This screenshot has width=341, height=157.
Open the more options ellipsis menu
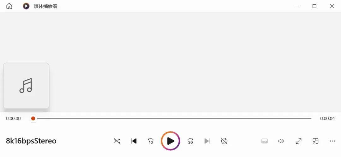coord(332,141)
